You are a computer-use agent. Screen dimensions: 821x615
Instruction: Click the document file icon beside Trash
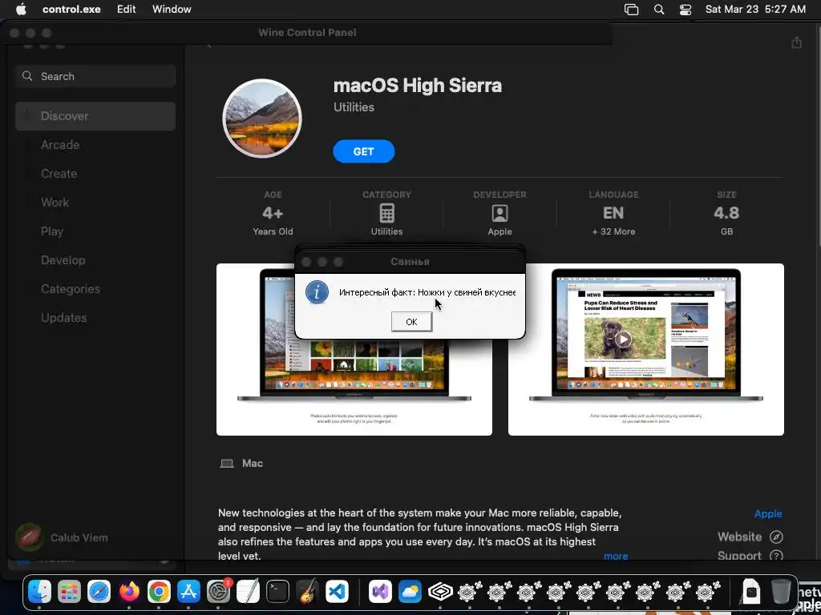tap(751, 592)
